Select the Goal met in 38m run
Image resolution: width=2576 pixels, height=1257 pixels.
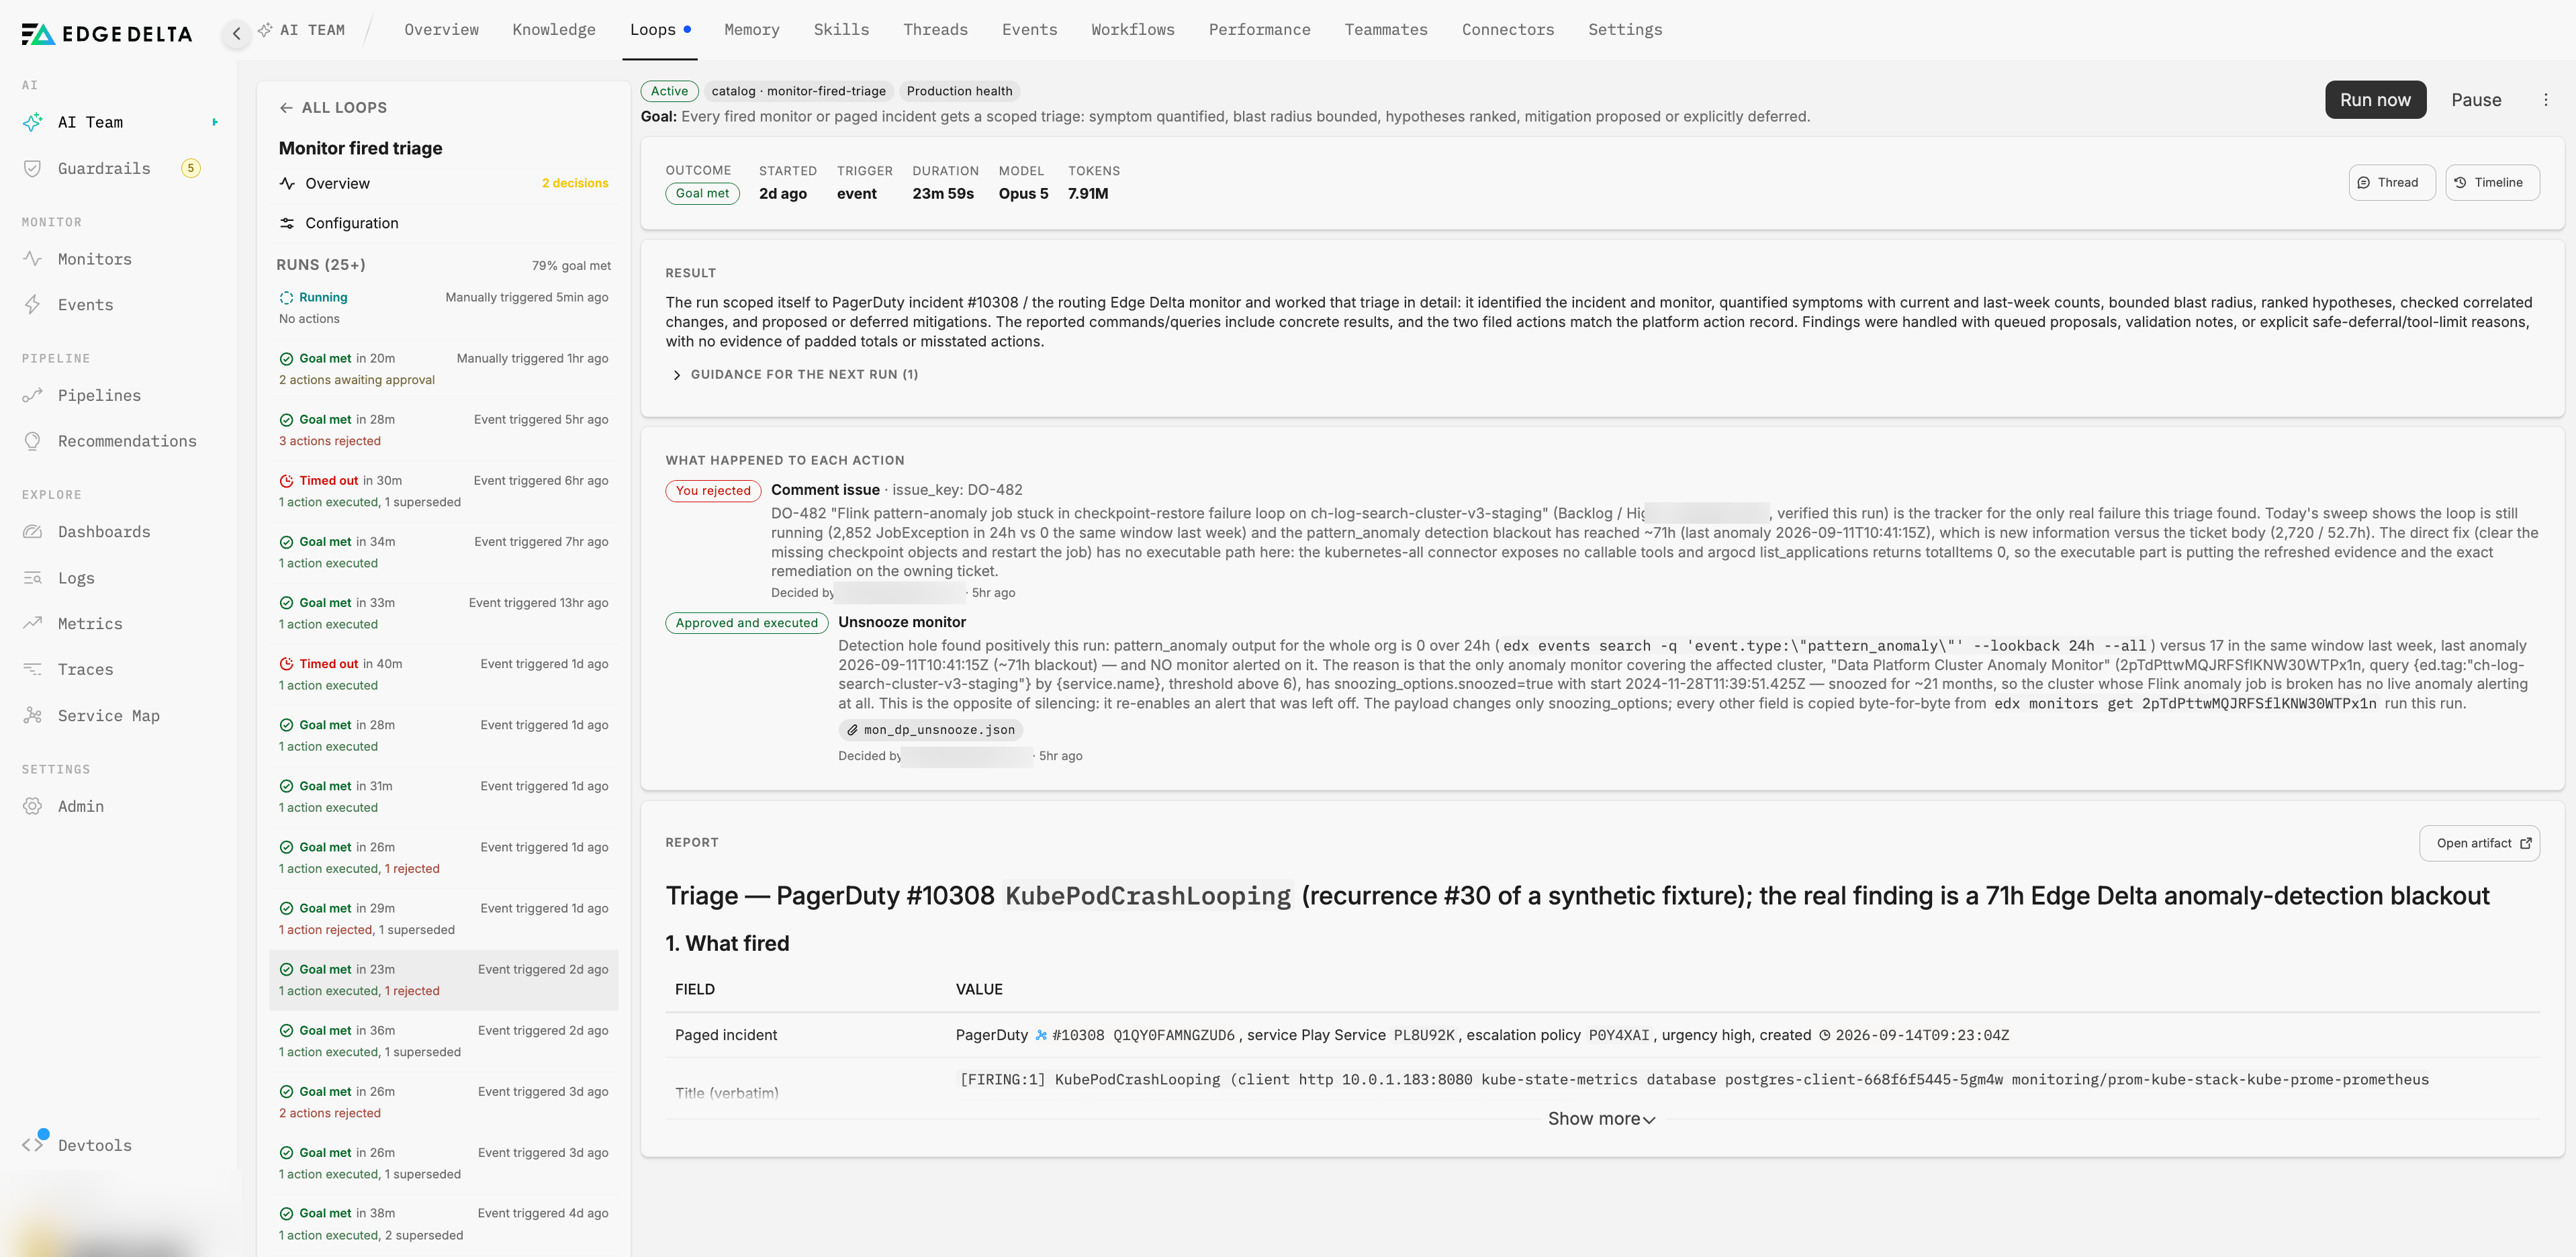pyautogui.click(x=443, y=1224)
